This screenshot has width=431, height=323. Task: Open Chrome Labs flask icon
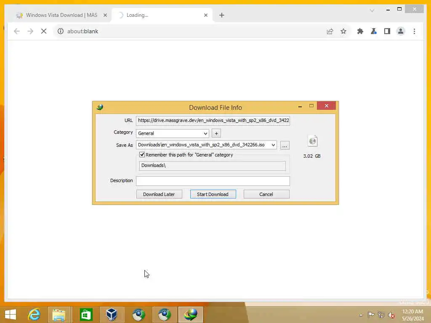[x=374, y=31]
